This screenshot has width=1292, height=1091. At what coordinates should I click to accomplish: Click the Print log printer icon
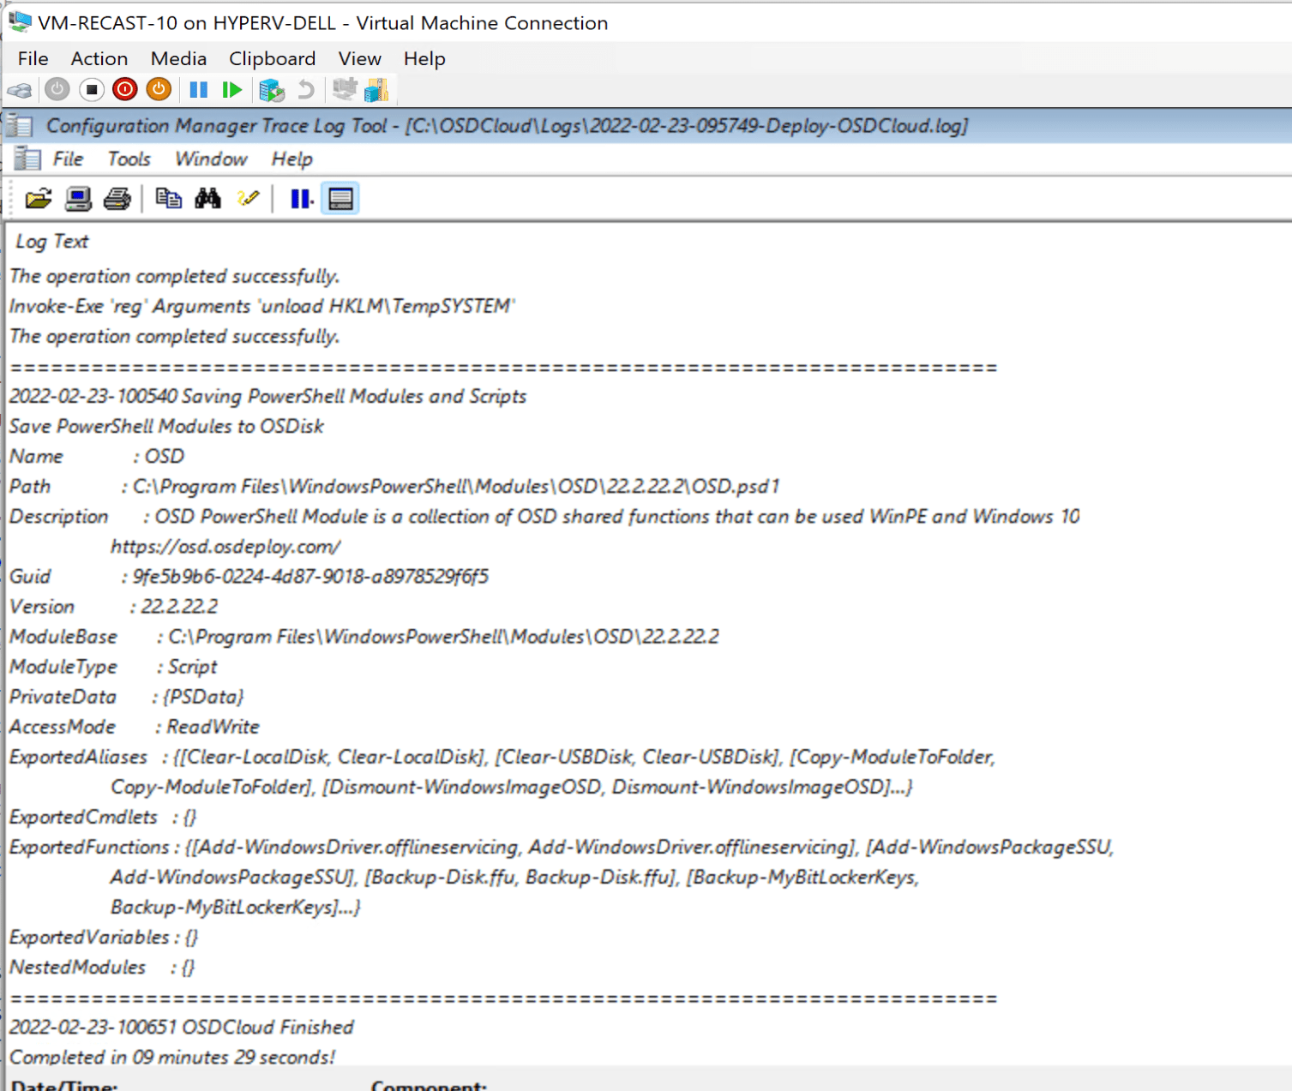tap(117, 199)
